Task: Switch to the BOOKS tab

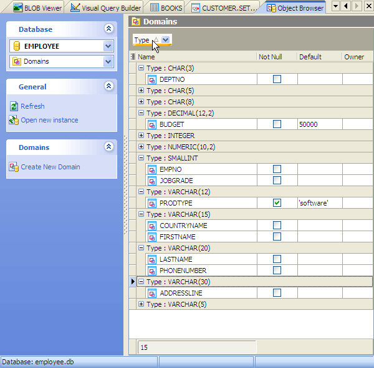Action: [x=166, y=8]
